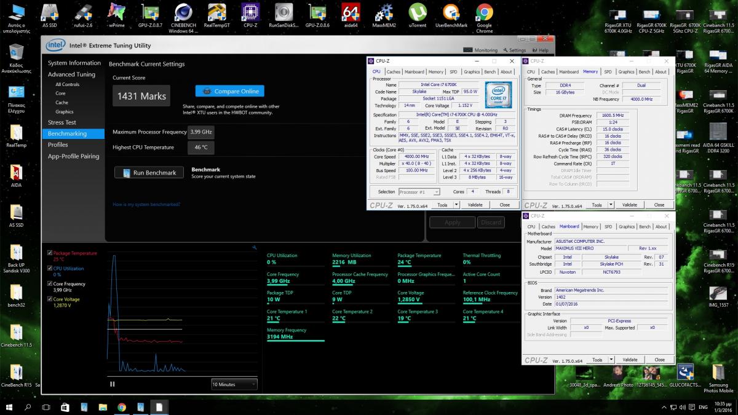Click the 1431 Marks score box
This screenshot has width=738, height=415.
(x=141, y=96)
